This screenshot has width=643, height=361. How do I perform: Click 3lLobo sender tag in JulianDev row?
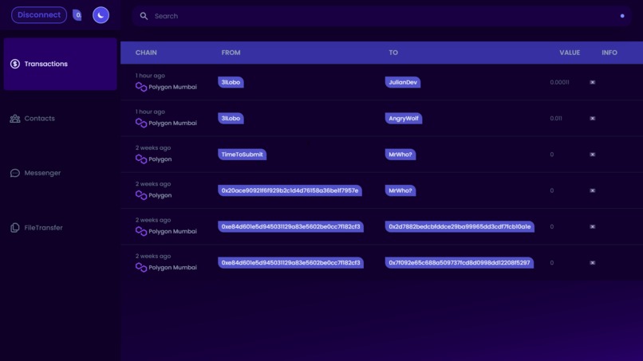pyautogui.click(x=231, y=82)
